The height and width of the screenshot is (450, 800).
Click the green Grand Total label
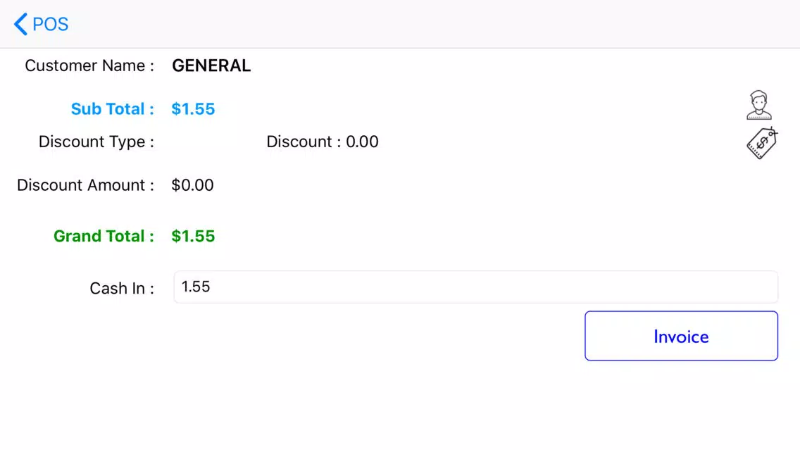(104, 236)
